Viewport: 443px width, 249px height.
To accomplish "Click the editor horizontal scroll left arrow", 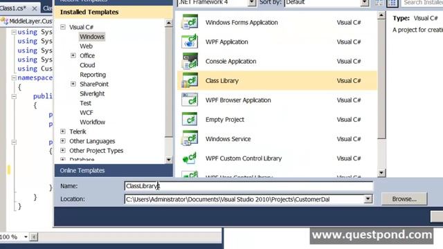I will click(34, 237).
